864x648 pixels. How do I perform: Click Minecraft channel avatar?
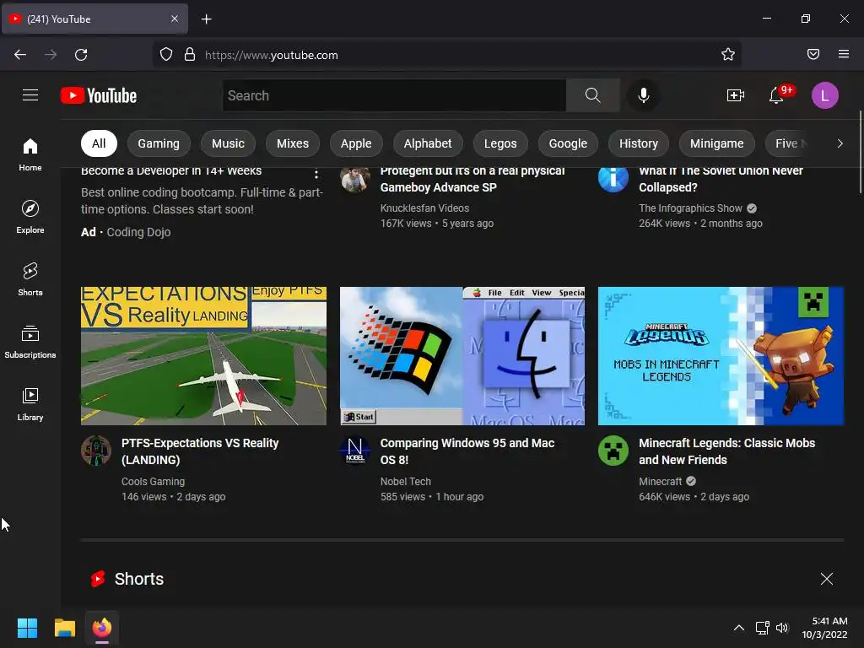pos(613,451)
